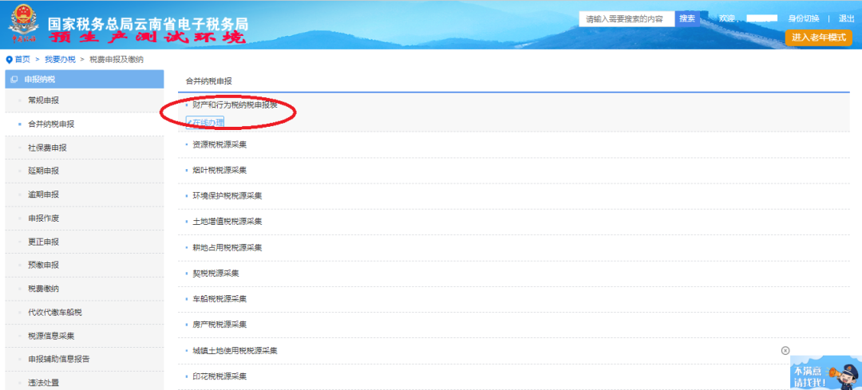
Task: Expand 资源税税源采集 item
Action: [219, 144]
